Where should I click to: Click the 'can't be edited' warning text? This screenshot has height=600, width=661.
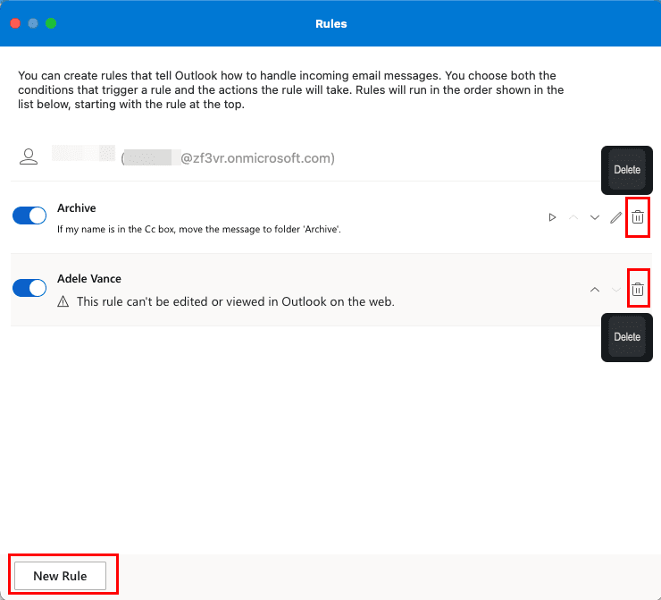tap(236, 301)
